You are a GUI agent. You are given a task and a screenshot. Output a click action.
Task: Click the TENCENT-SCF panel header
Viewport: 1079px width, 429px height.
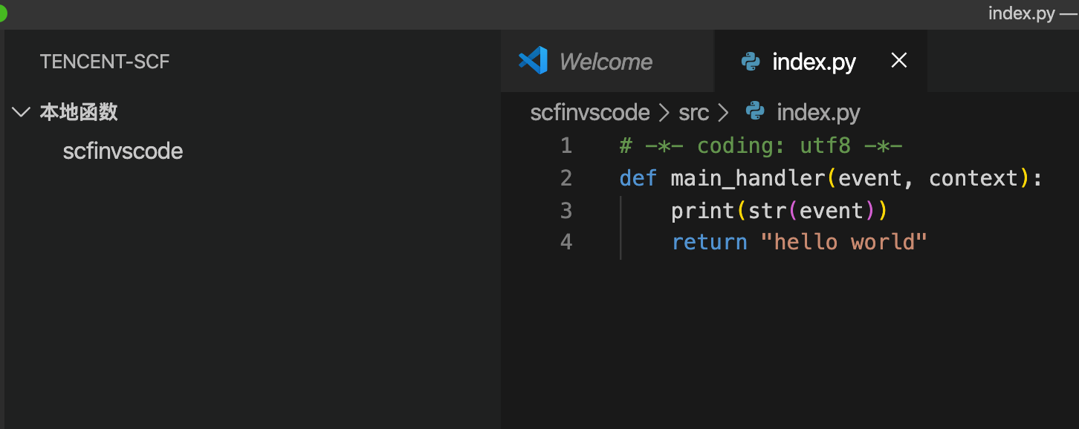(x=105, y=62)
